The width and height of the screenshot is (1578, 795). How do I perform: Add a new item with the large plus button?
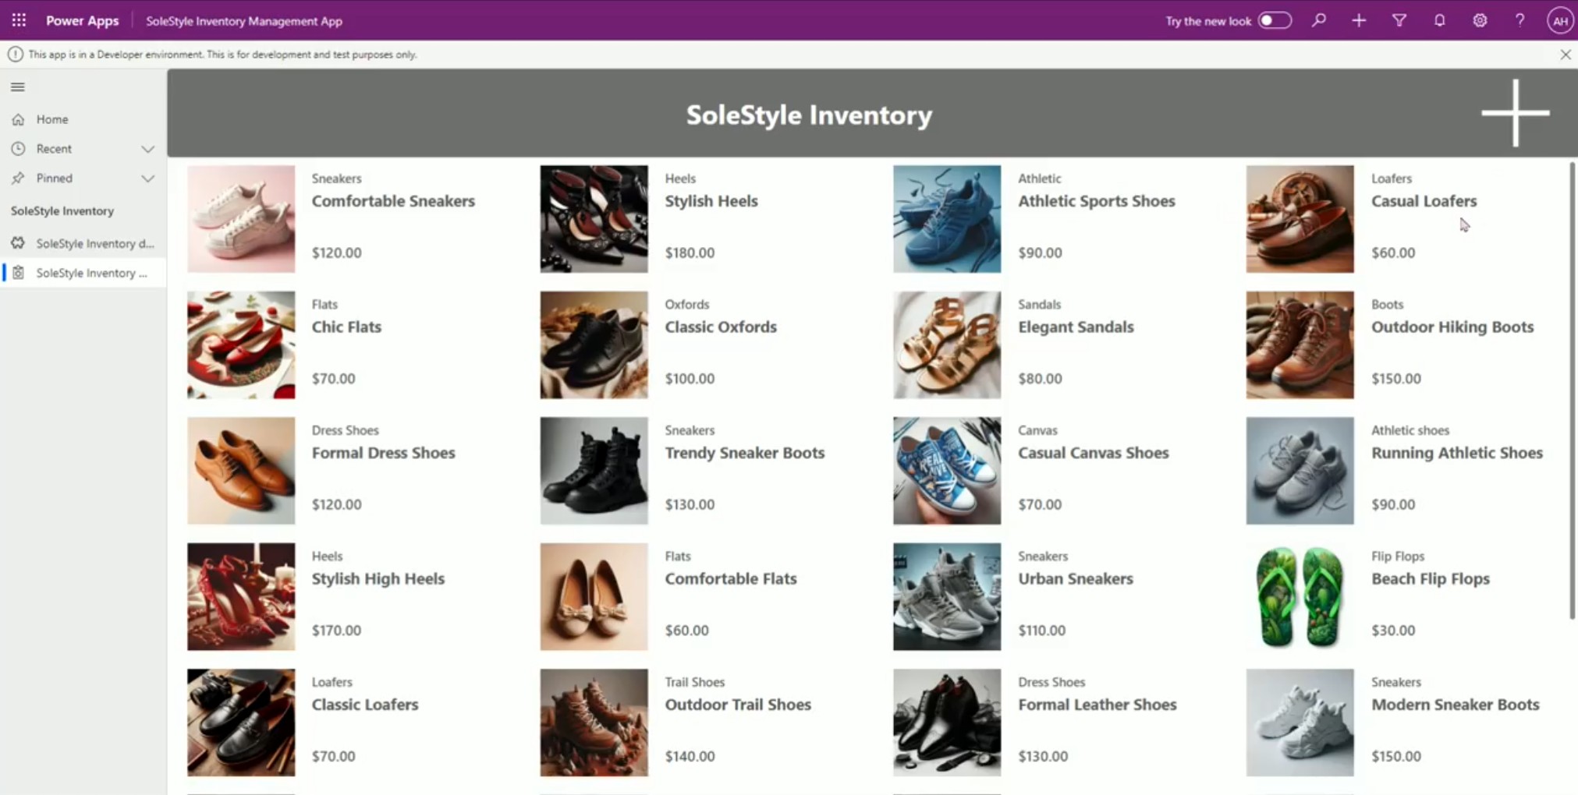[x=1513, y=113]
